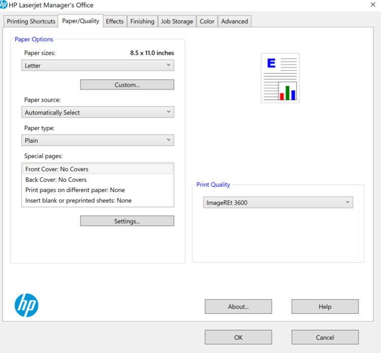The height and width of the screenshot is (353, 381).
Task: Open special pages Settings button
Action: click(127, 221)
